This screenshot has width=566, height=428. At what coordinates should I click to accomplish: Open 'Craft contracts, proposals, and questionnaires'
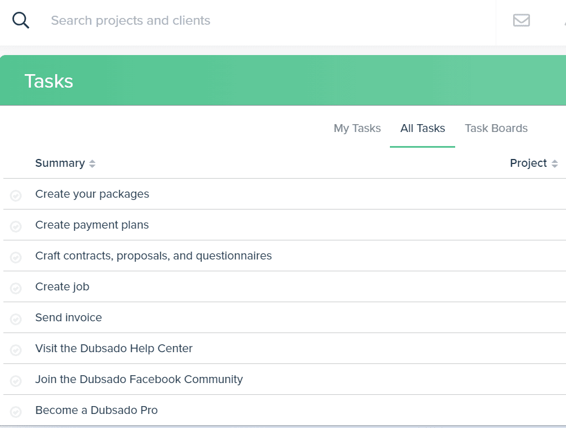click(153, 256)
